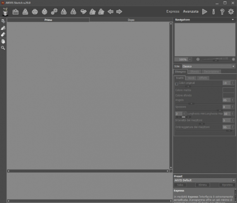Collapse the Navigatore panel arrow
The height and width of the screenshot is (203, 237).
tap(233, 20)
